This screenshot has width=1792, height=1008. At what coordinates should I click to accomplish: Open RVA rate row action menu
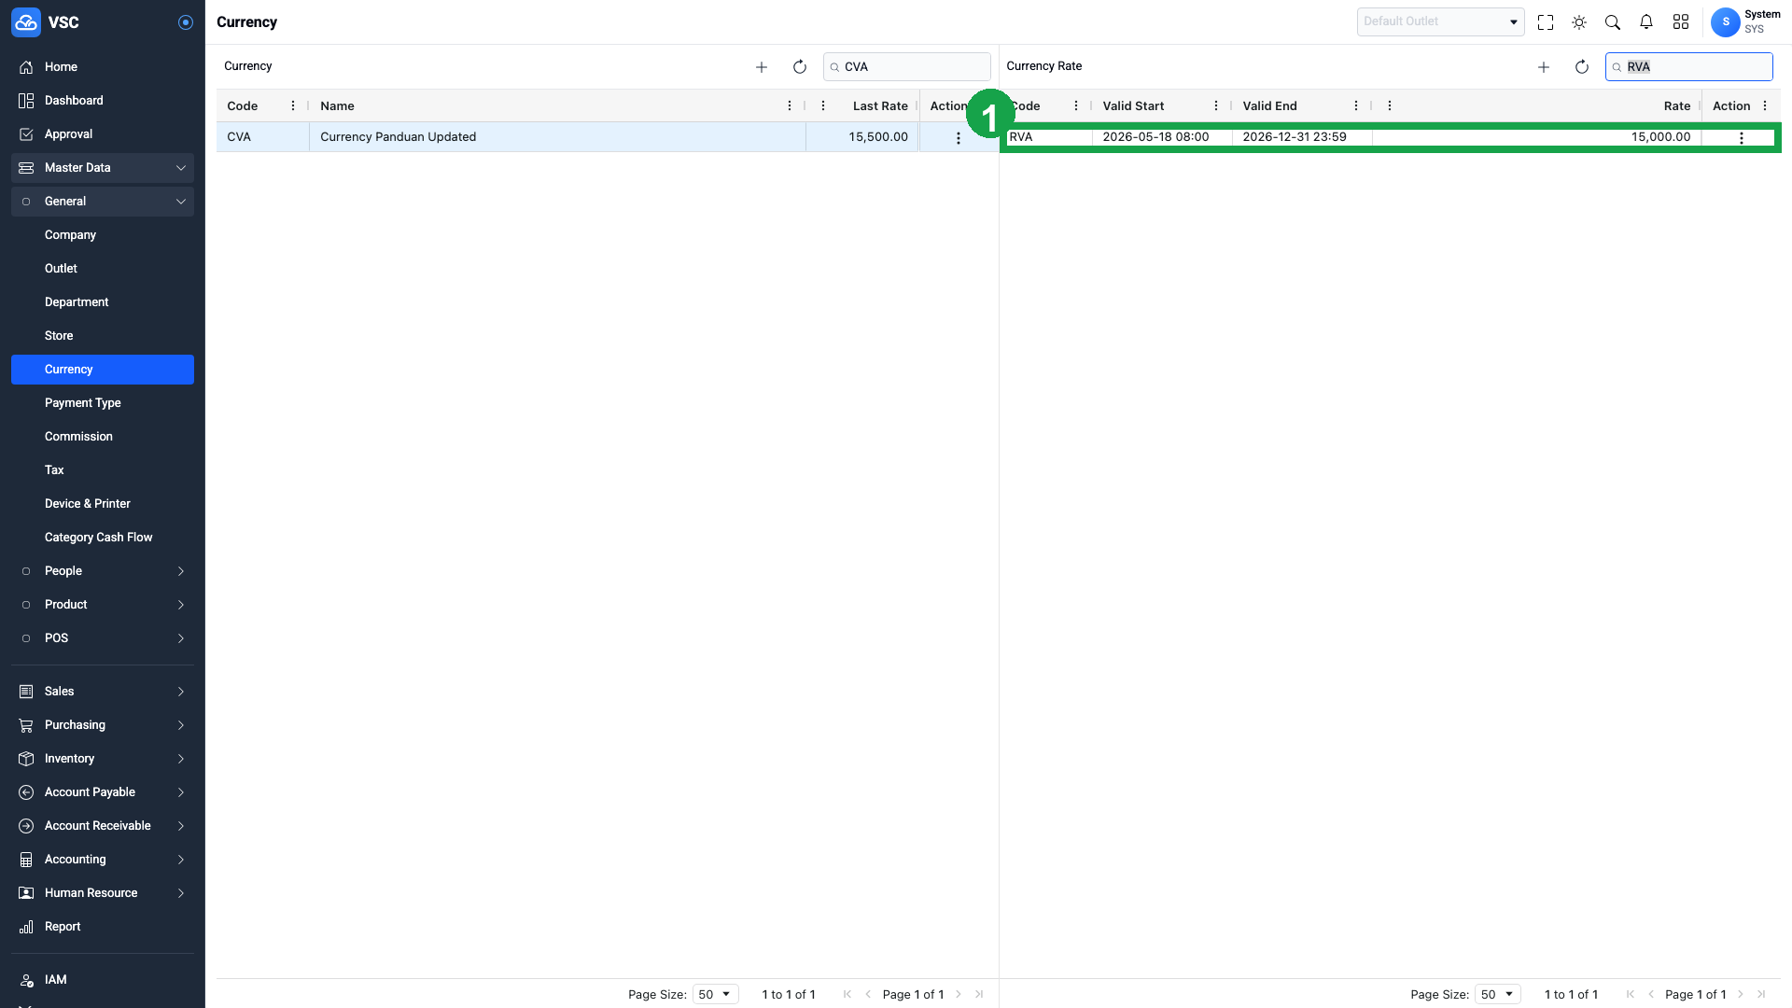1741,138
